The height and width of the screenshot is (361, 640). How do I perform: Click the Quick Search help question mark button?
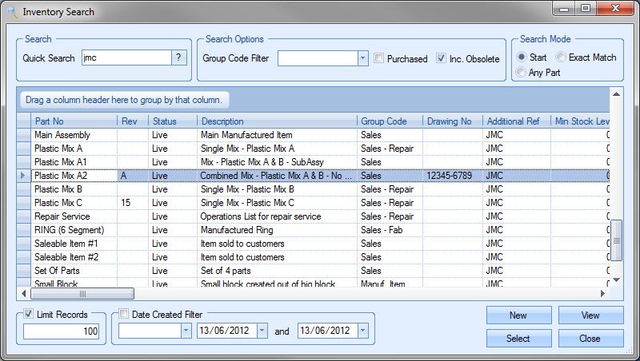tap(180, 58)
